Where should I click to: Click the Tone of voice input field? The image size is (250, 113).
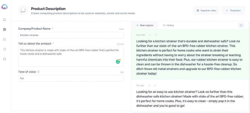71,78
